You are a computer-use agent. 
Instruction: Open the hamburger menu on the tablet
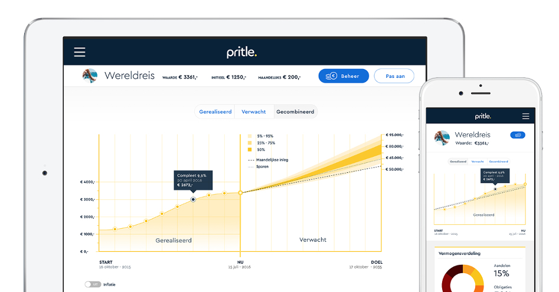point(80,52)
